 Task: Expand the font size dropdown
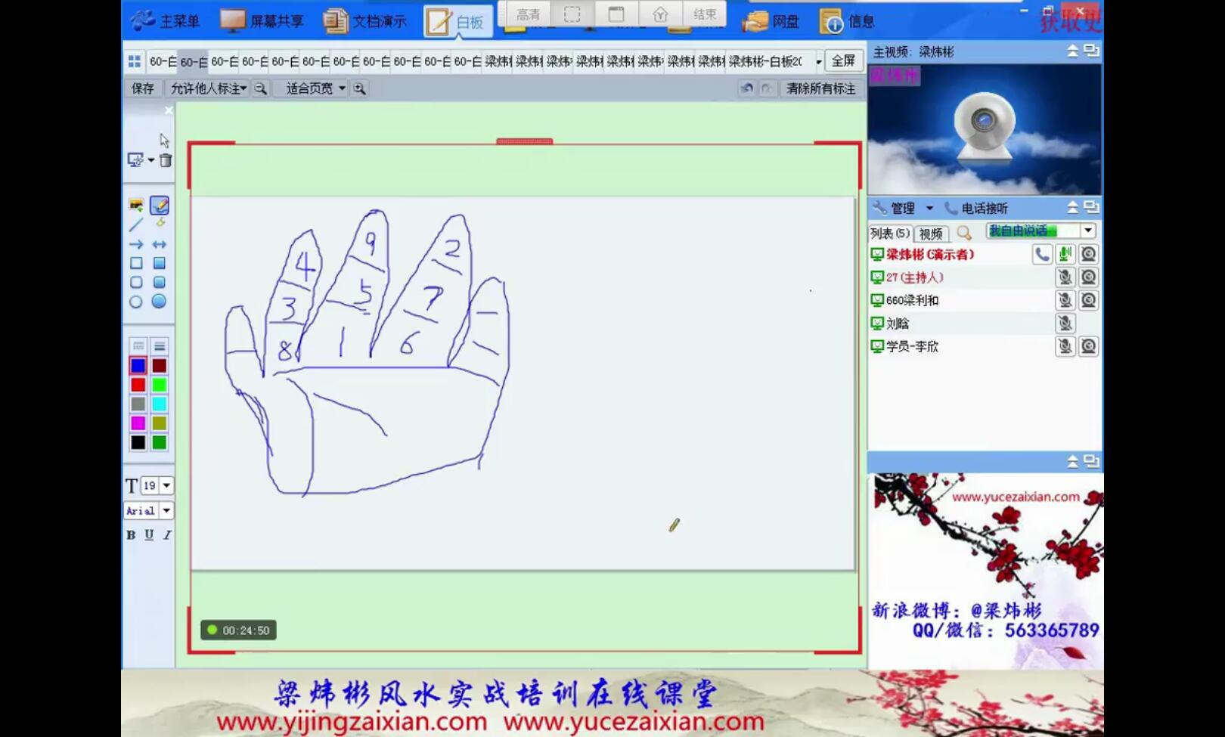[x=166, y=485]
